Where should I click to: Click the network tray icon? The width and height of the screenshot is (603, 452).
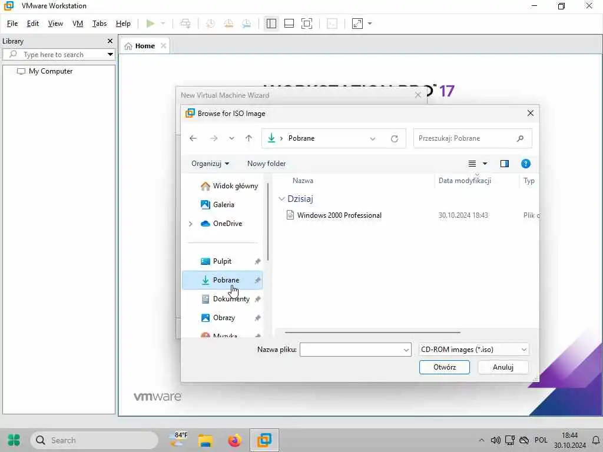click(510, 440)
